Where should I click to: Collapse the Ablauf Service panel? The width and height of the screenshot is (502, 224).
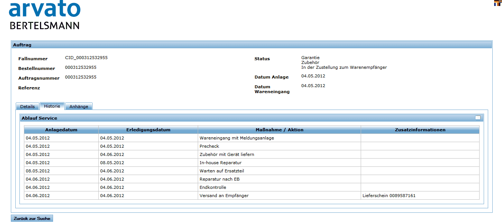click(478, 118)
